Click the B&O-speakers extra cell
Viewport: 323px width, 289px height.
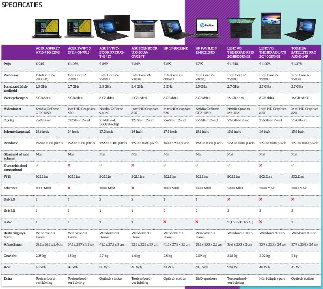[206, 278]
